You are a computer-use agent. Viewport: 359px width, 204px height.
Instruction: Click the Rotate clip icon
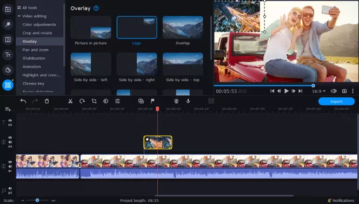tap(82, 101)
